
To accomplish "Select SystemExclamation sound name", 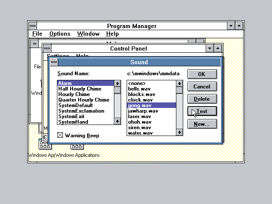I will point(86,111).
